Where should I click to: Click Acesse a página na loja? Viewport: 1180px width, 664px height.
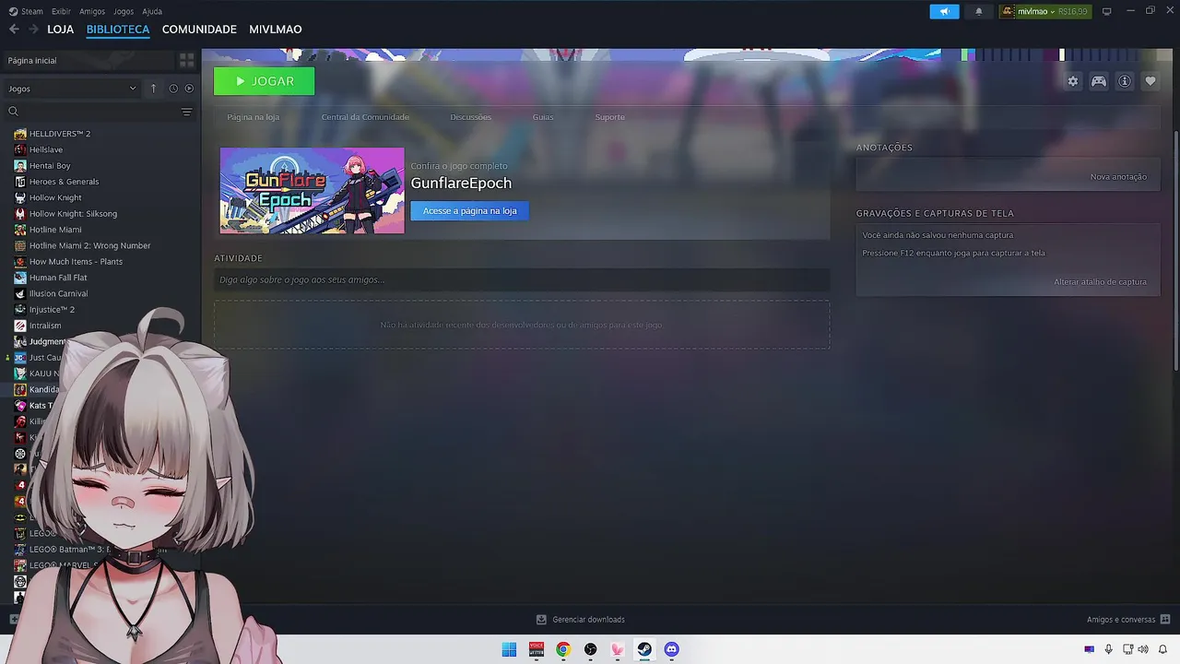(x=469, y=211)
